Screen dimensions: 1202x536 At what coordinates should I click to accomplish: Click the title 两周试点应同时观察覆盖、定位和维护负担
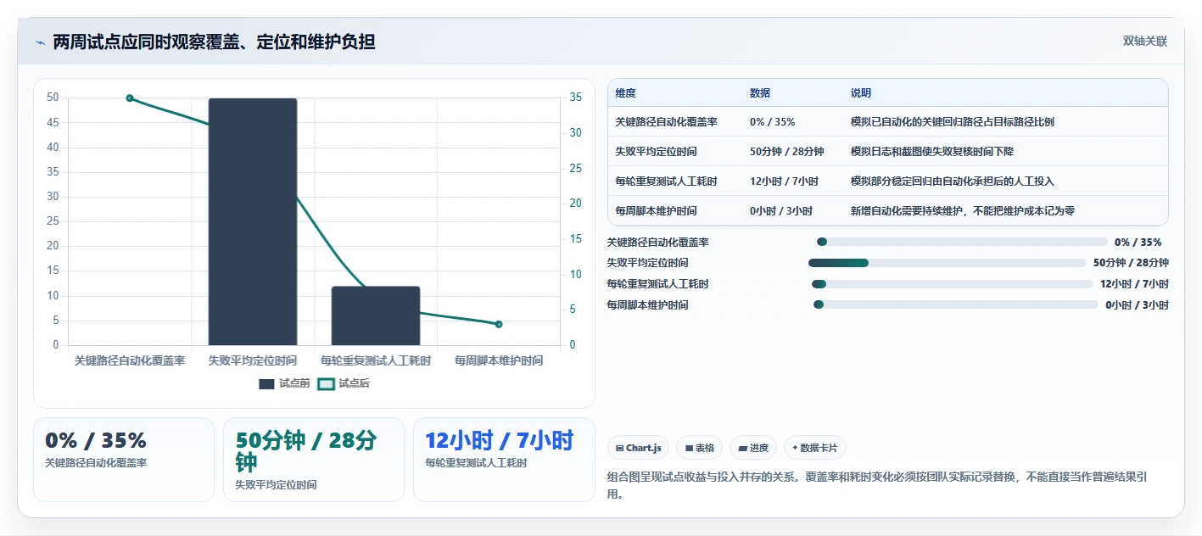[214, 42]
